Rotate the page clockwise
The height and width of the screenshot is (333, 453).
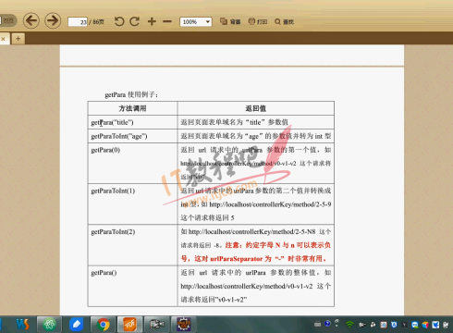135,21
